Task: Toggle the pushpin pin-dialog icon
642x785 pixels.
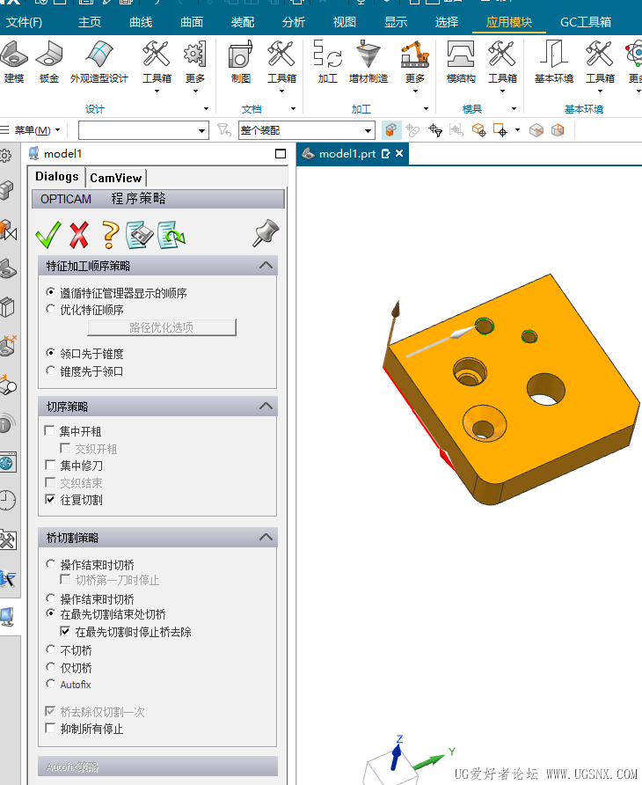Action: (266, 233)
